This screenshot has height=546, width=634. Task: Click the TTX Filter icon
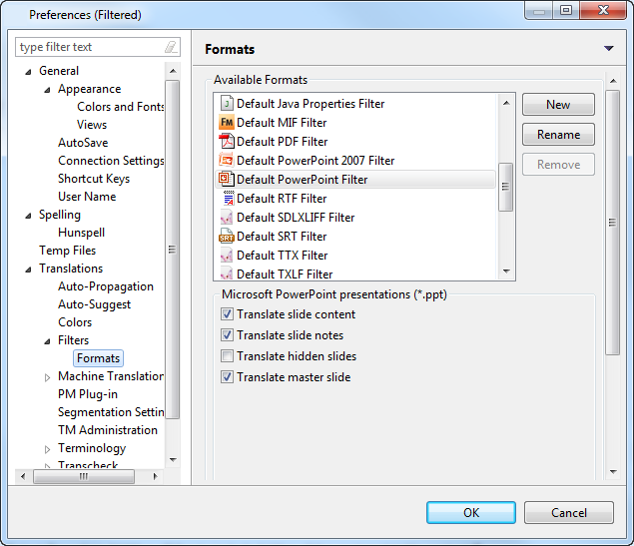[227, 256]
